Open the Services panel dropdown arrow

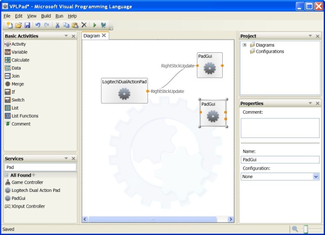point(66,158)
